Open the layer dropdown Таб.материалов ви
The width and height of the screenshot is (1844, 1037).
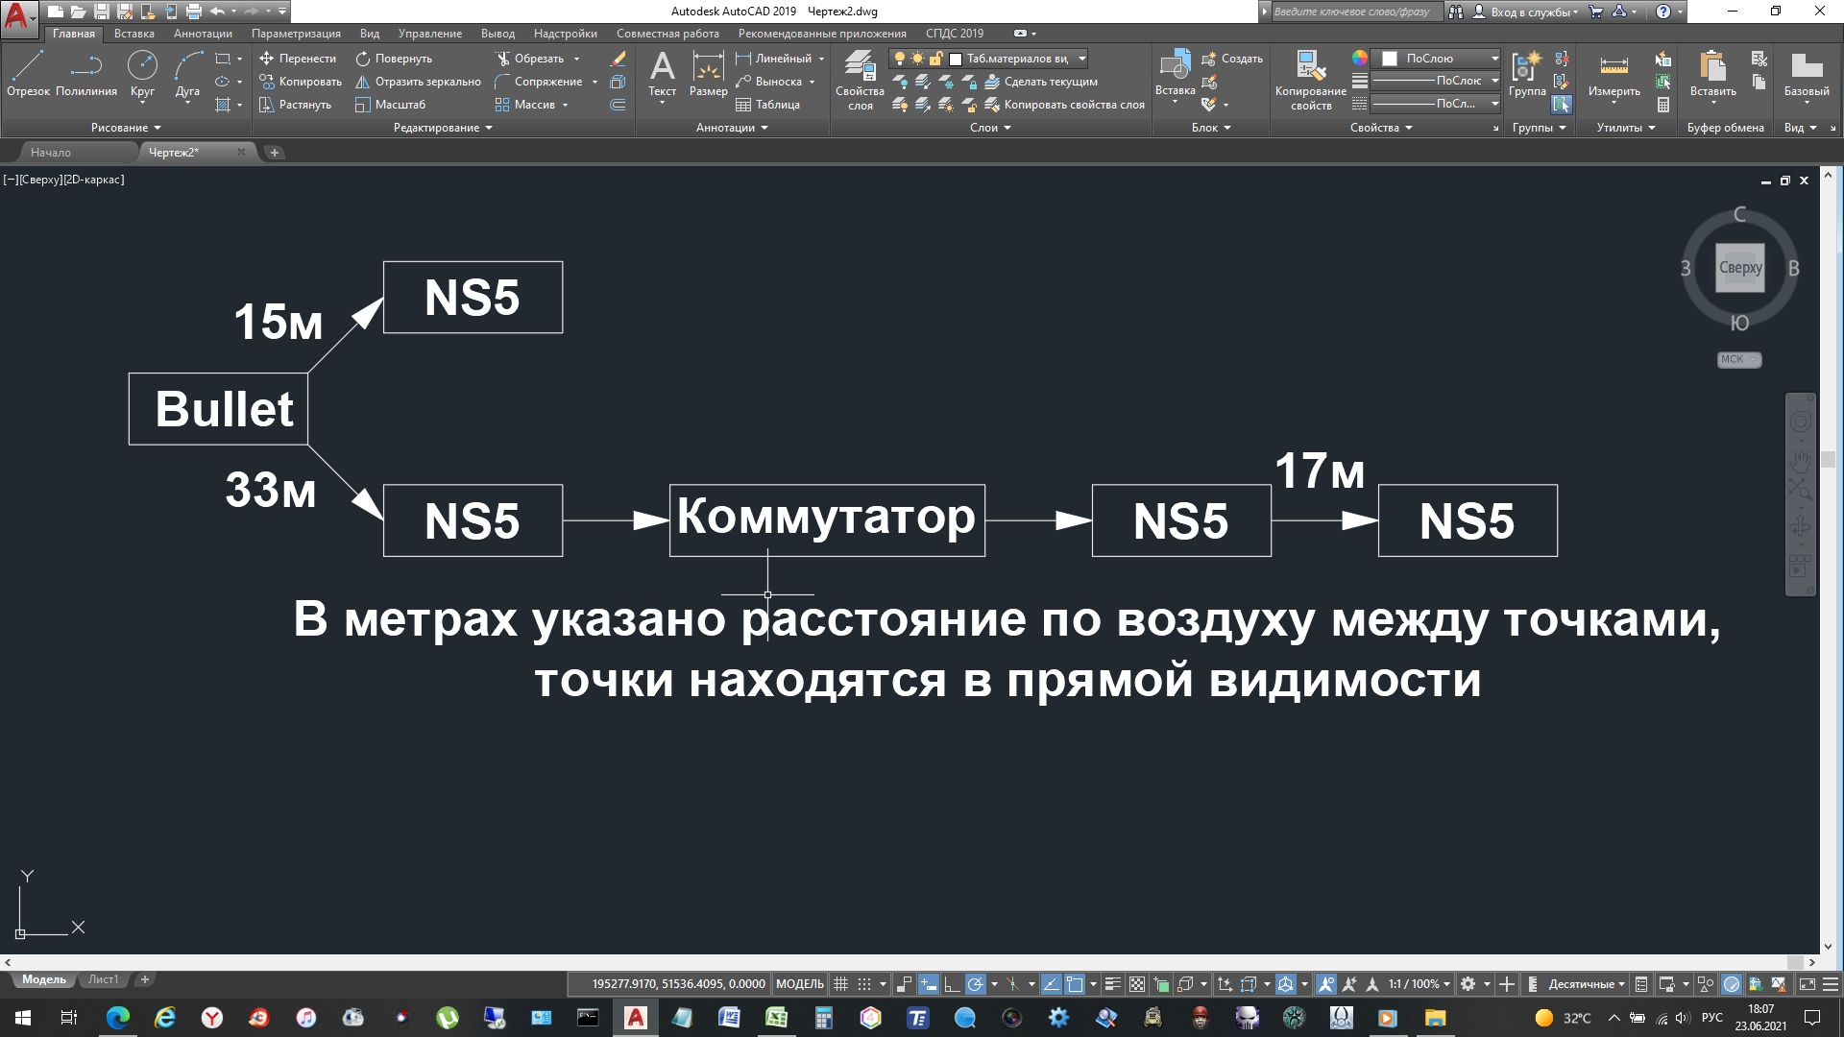[x=988, y=59]
